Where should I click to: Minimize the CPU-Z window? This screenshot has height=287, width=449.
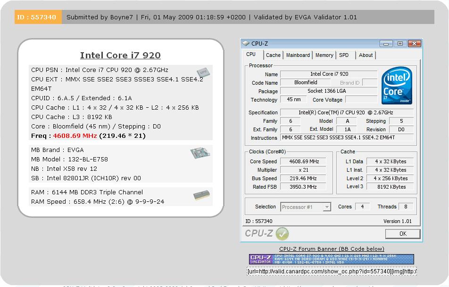click(386, 44)
